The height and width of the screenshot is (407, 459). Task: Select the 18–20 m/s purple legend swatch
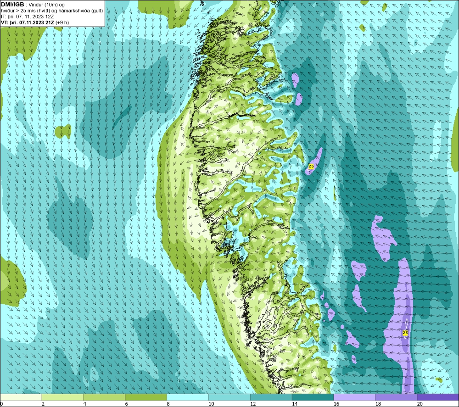pyautogui.click(x=397, y=397)
